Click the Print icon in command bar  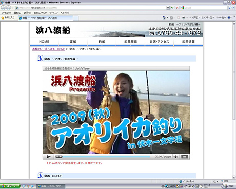184,17
